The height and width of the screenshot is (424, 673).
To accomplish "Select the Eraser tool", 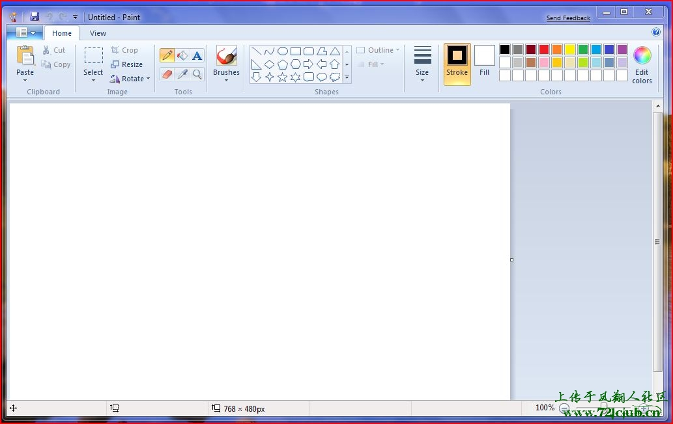I will tap(167, 74).
